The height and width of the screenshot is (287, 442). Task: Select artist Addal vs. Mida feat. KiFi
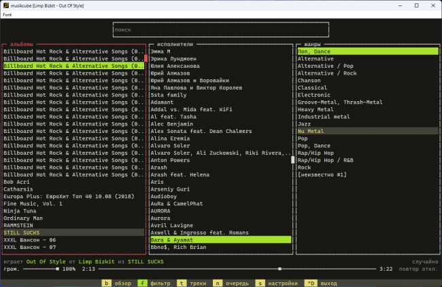pos(221,109)
